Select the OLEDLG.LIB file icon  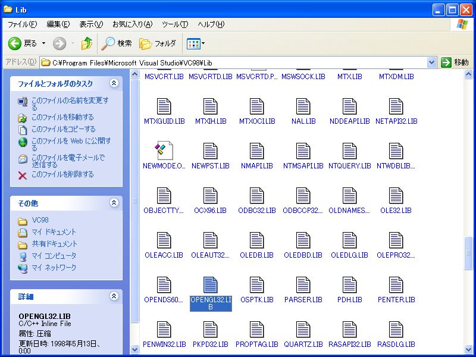click(349, 240)
